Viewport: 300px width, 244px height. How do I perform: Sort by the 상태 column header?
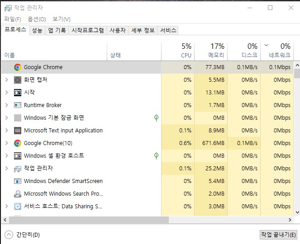(134, 51)
